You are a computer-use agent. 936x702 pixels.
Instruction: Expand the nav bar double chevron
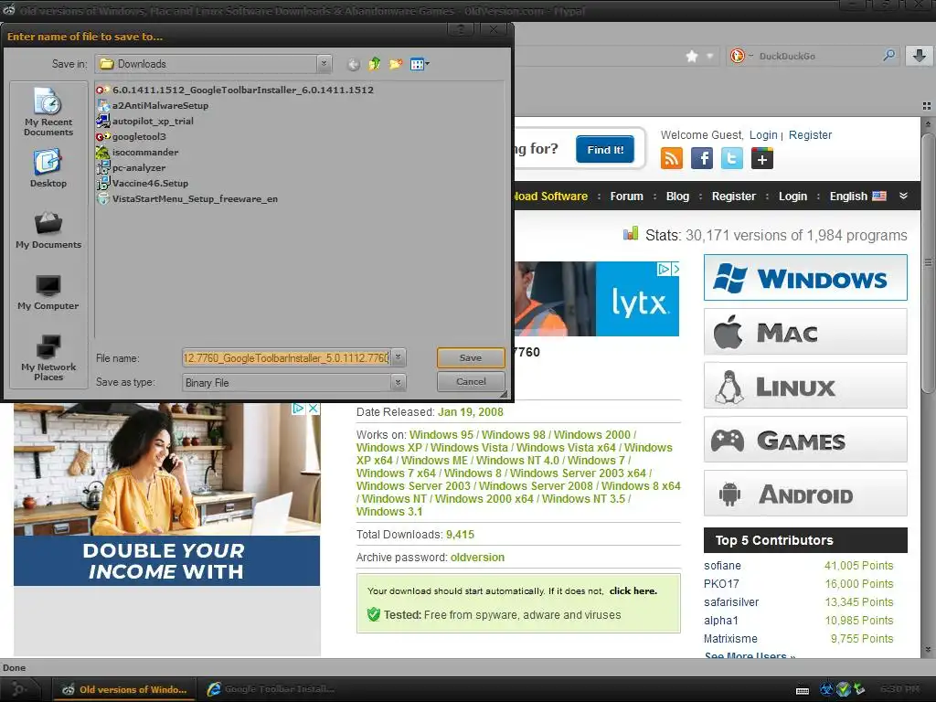tap(904, 196)
